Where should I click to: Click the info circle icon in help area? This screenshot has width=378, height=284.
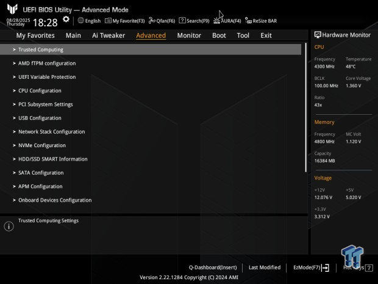pos(9,226)
